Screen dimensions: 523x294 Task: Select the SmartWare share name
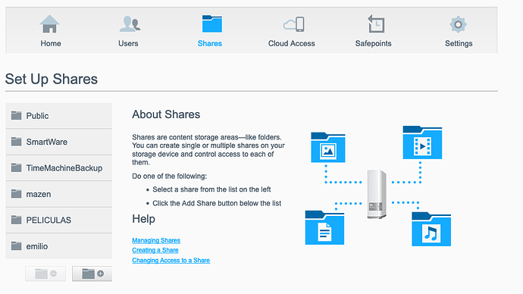point(47,142)
